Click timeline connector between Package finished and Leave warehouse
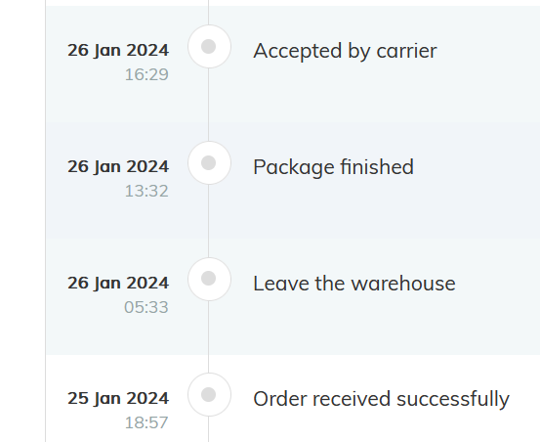The image size is (540, 442). coord(208,221)
